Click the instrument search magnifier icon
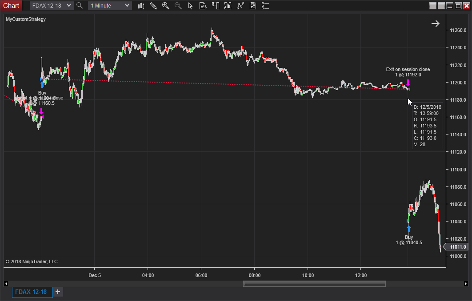Screen dimensions: 472x301 [80, 5]
